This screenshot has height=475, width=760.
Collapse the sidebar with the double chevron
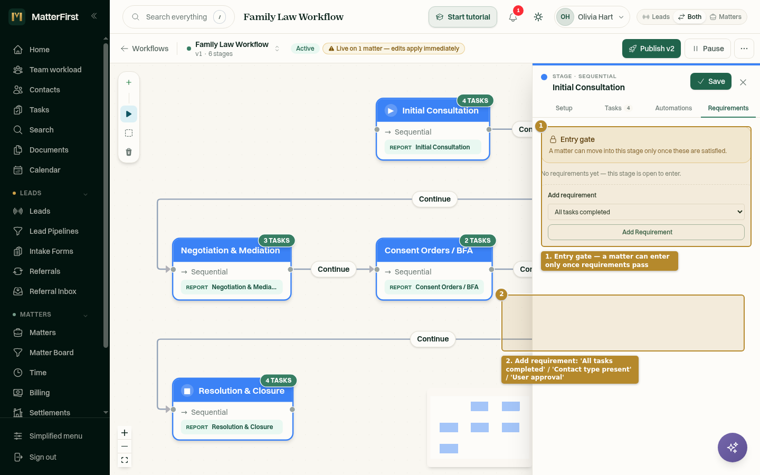click(94, 16)
